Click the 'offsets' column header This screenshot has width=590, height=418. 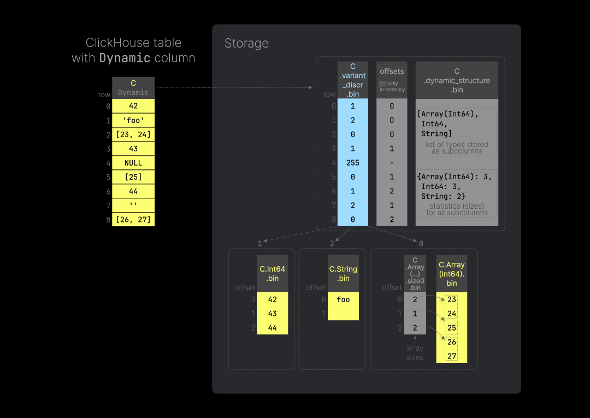pyautogui.click(x=392, y=72)
